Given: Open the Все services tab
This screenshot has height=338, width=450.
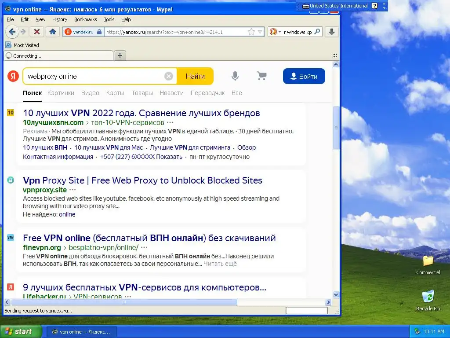Looking at the screenshot, I should point(237,93).
